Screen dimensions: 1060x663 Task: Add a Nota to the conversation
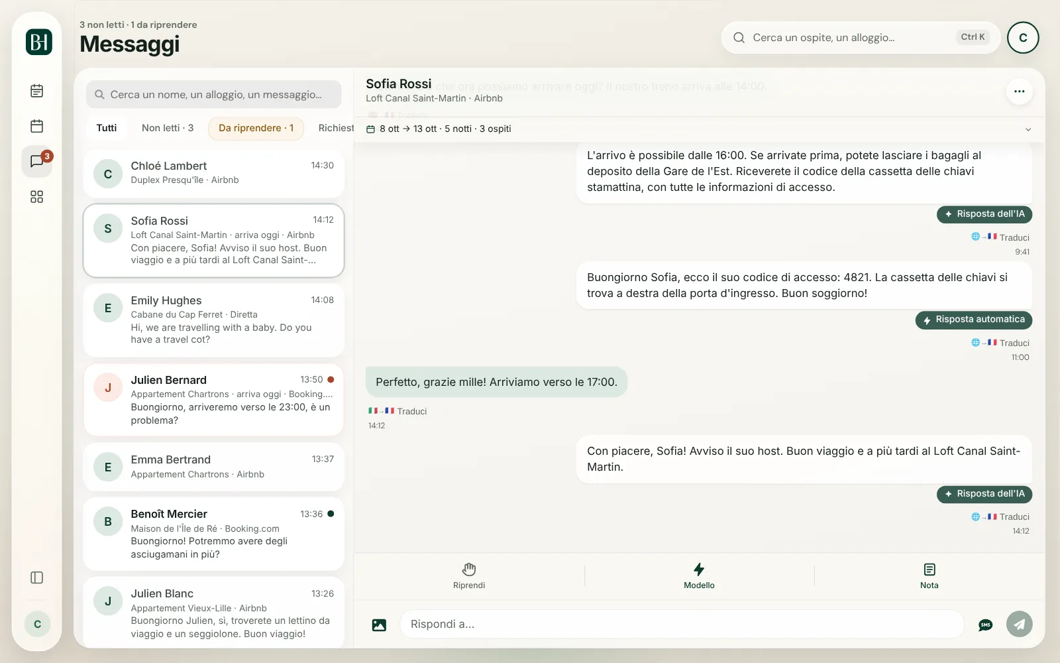[x=929, y=576]
